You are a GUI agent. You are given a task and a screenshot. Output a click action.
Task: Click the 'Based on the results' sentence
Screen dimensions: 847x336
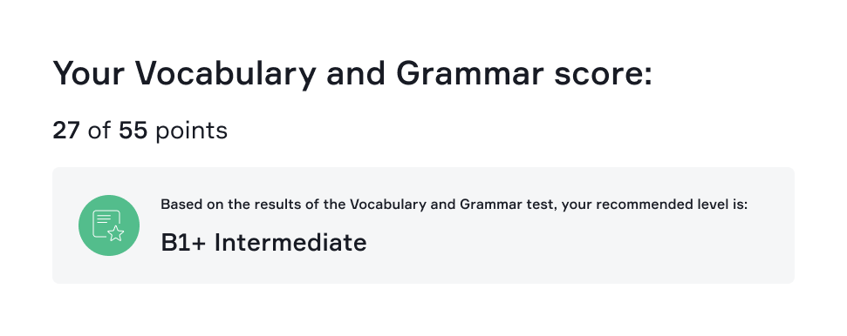point(454,205)
